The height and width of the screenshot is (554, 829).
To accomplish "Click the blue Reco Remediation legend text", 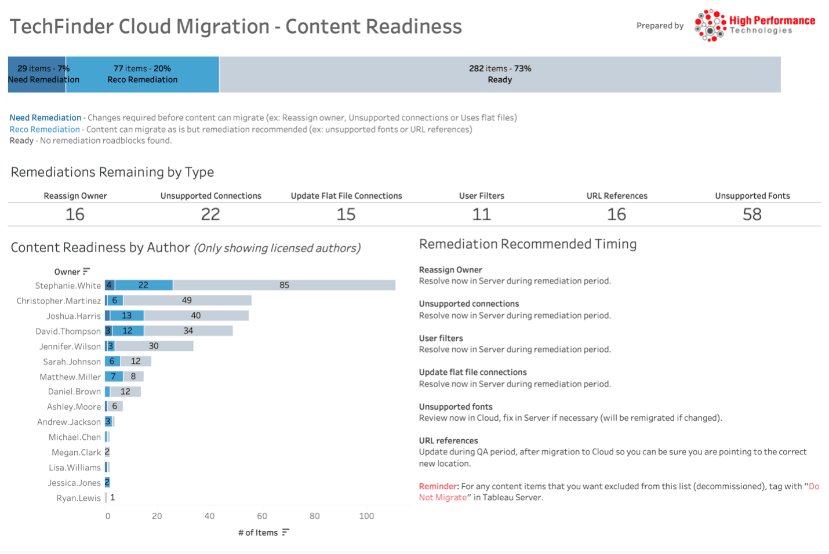I will (x=45, y=129).
